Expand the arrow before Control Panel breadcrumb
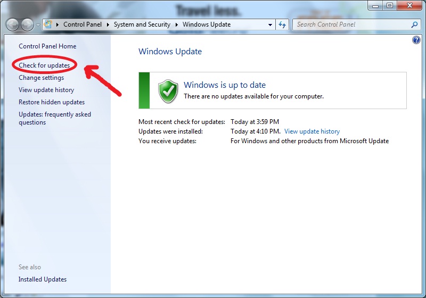Image resolution: width=426 pixels, height=298 pixels. [x=58, y=24]
